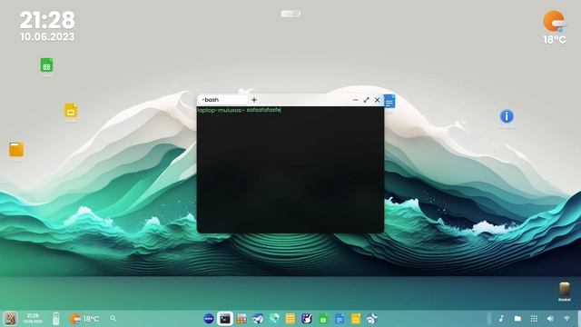Open the grey fan-shaped dock icon
581x327 pixels.
tap(372, 319)
